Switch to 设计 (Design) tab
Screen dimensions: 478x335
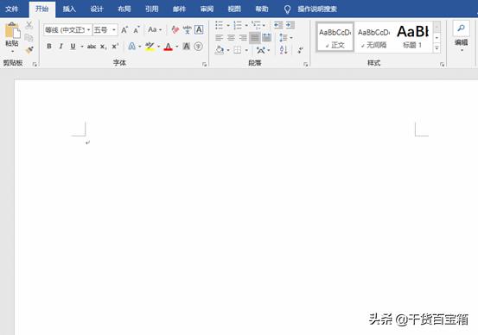pos(97,9)
